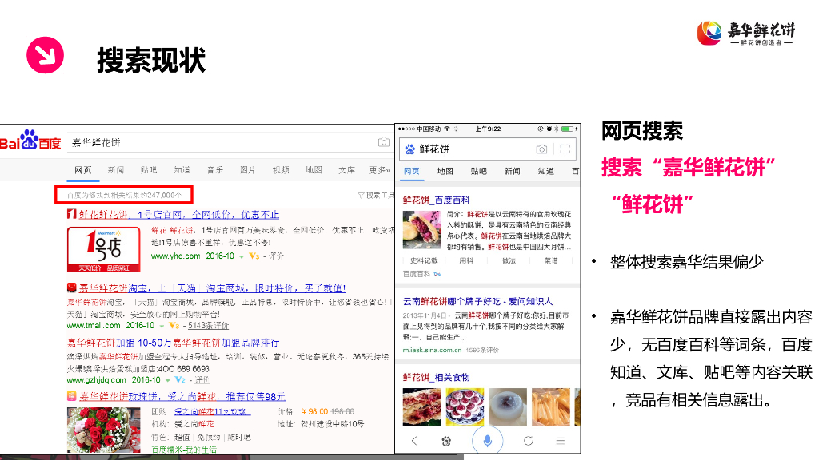Switch to the 视频 tab in desktop Baidu

tap(281, 170)
